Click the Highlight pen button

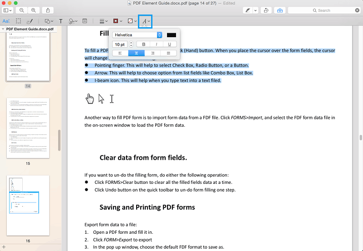248,10
